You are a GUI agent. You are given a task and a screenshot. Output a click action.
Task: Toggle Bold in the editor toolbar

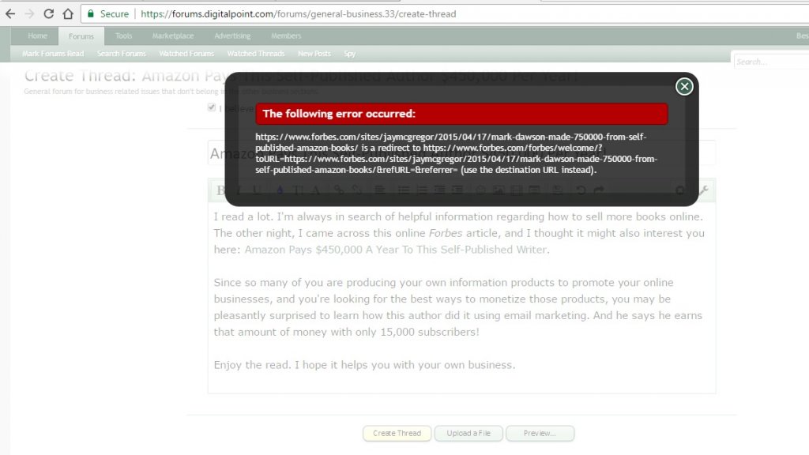221,190
